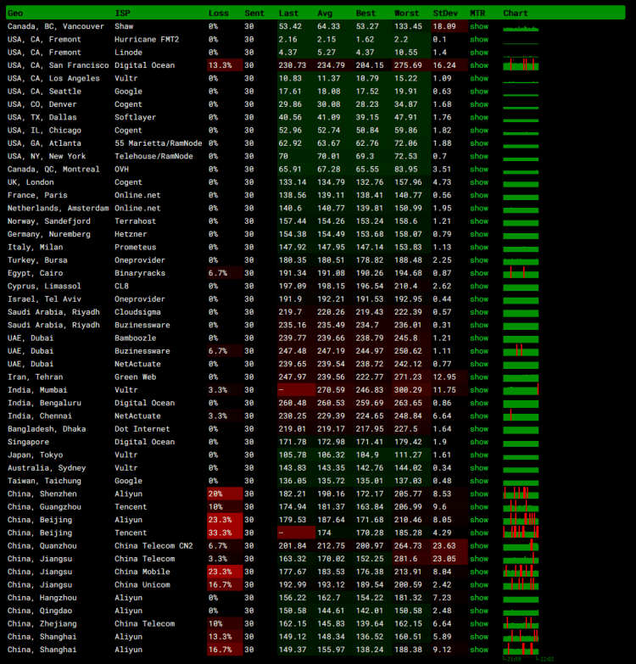Image resolution: width=636 pixels, height=664 pixels.
Task: Open chart thumbnail for Dubai Buzinessware row
Action: coord(521,350)
